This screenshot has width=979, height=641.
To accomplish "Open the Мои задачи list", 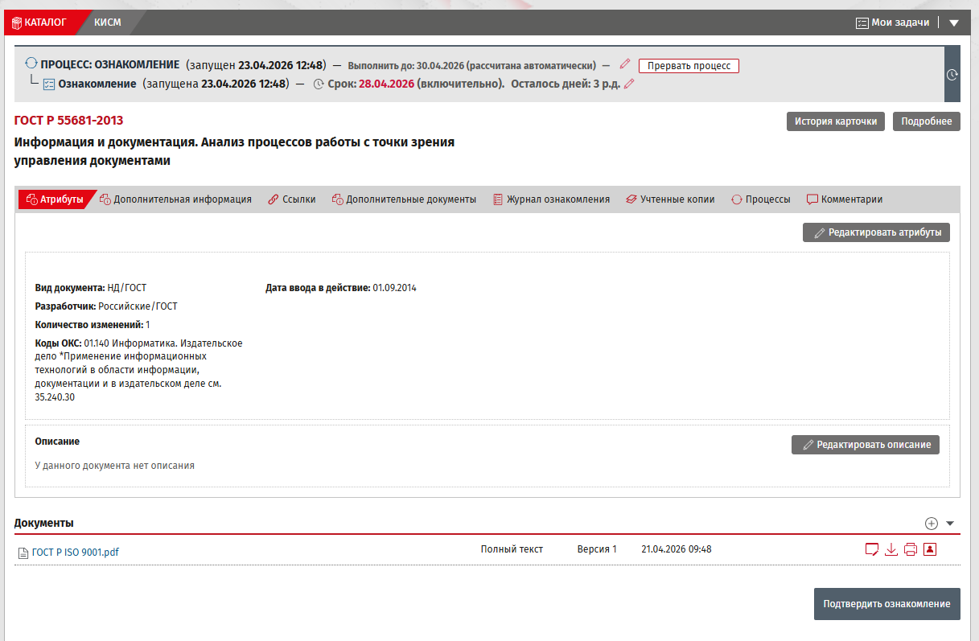I will pos(893,23).
